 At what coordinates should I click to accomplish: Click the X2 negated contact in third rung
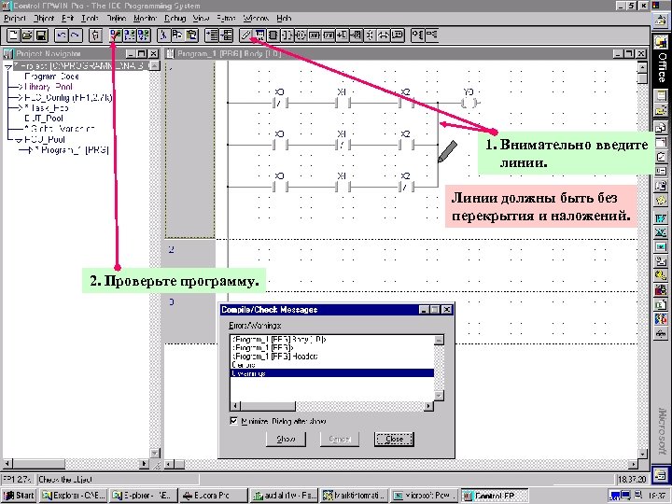[406, 187]
